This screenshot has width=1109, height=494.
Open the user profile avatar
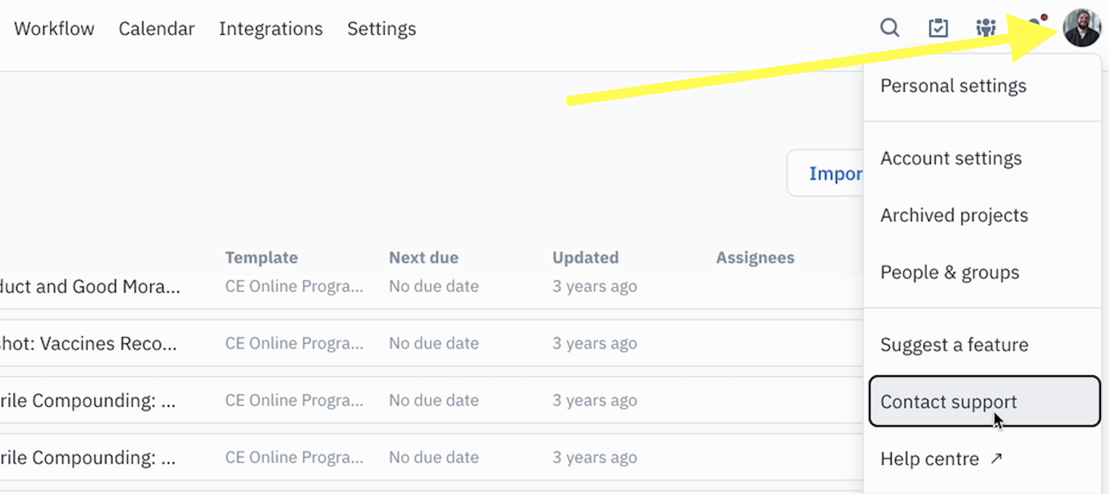(x=1082, y=28)
